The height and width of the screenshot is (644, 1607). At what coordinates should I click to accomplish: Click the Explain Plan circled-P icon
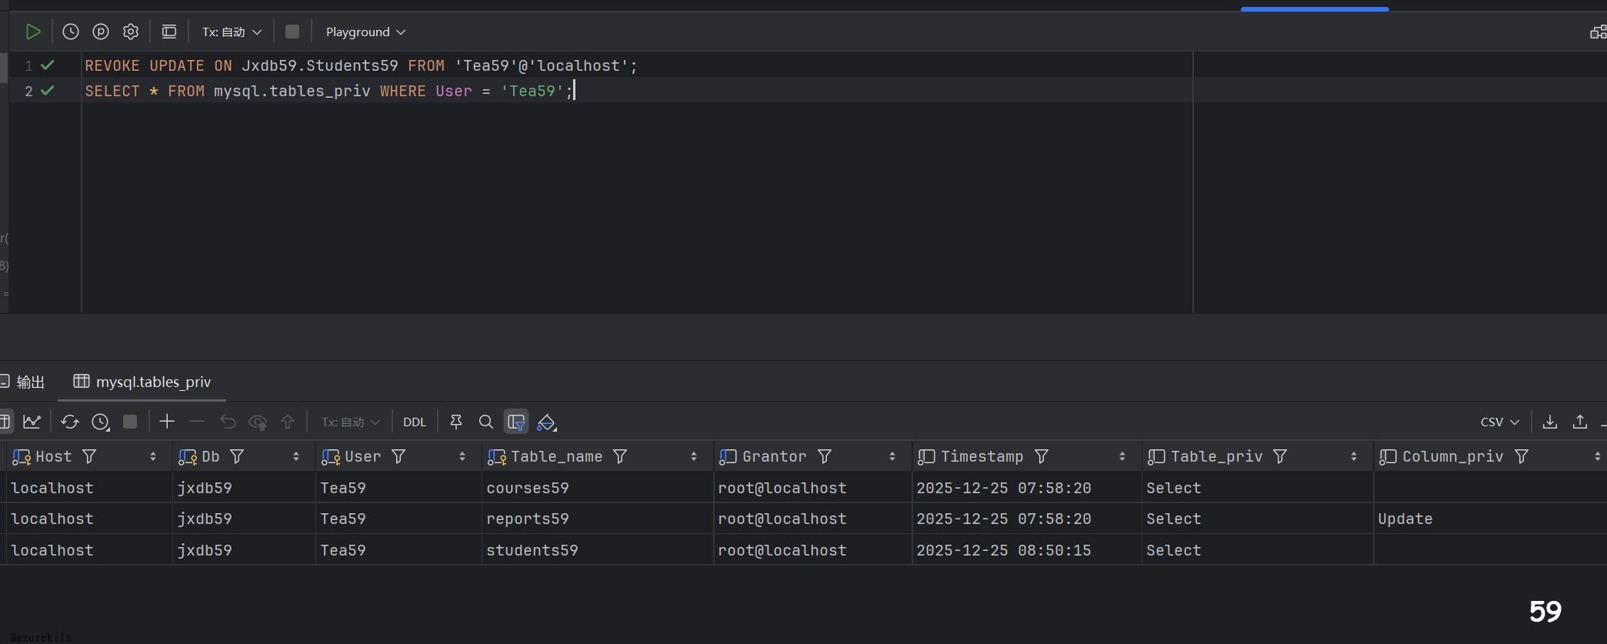(101, 32)
